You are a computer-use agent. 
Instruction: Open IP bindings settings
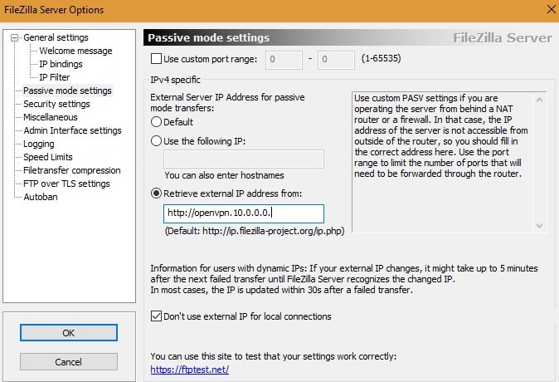pyautogui.click(x=61, y=64)
